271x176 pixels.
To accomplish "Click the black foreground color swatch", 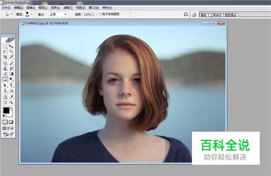I will tap(6, 110).
